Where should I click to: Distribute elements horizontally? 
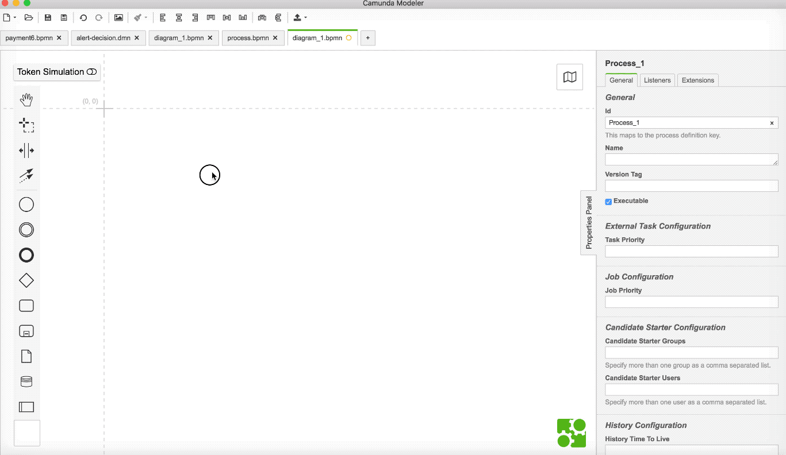[262, 18]
